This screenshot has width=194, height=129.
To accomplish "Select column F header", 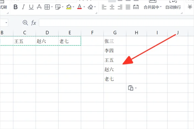I will 92,33.
